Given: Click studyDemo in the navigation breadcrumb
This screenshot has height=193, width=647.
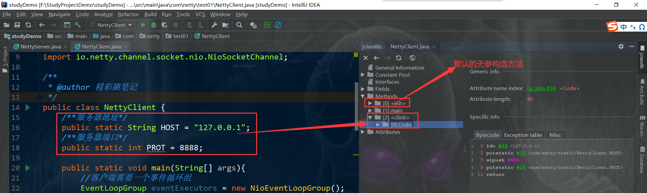Looking at the screenshot, I should click(x=23, y=36).
